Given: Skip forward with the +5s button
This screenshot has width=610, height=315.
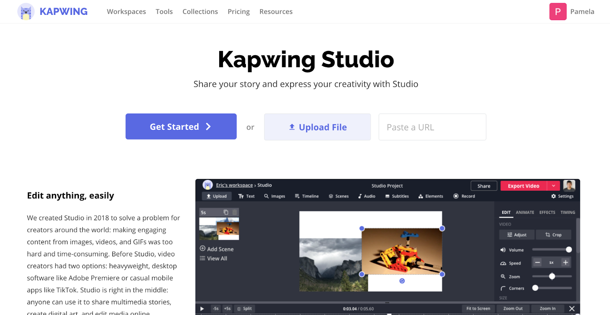Looking at the screenshot, I should pos(227,309).
